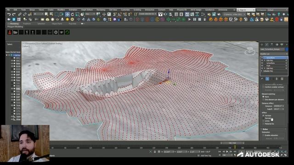Screen dimensions: 294x165
Task: Click the trash icon in second toolbar row
Action: tap(205, 19)
